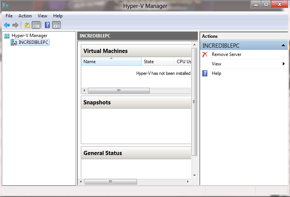Open the File menu
Image resolution: width=290 pixels, height=197 pixels.
click(9, 16)
